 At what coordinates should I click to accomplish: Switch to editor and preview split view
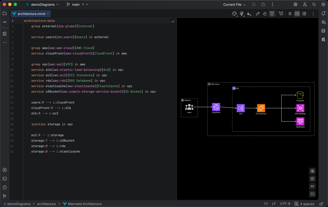[297, 14]
